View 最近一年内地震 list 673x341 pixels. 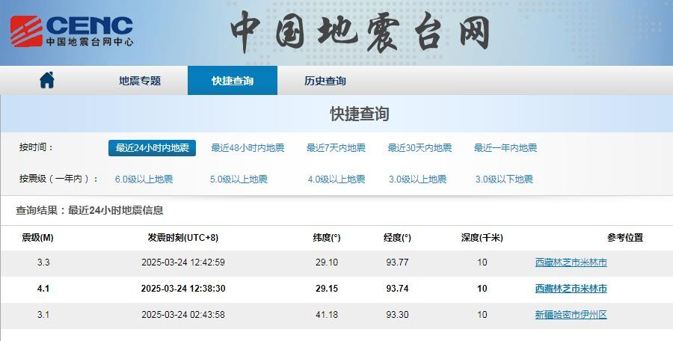point(505,148)
